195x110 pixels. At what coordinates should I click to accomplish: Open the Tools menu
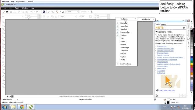click(x=17, y=8)
